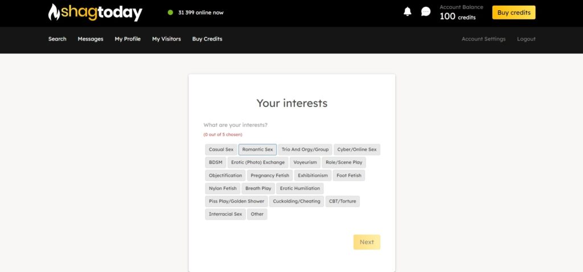Select the Voyeurism interest tag

[305, 162]
